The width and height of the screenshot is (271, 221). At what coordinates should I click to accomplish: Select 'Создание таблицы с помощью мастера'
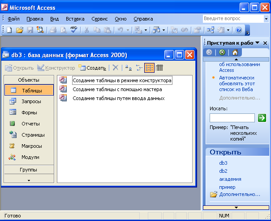click(x=117, y=89)
